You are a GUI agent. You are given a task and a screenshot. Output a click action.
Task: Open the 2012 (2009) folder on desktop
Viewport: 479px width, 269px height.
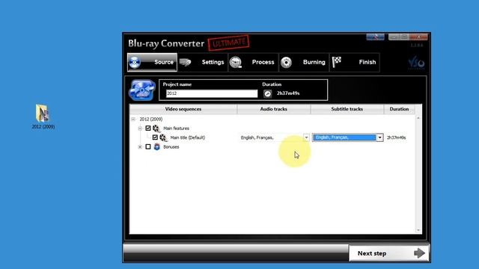(43, 117)
